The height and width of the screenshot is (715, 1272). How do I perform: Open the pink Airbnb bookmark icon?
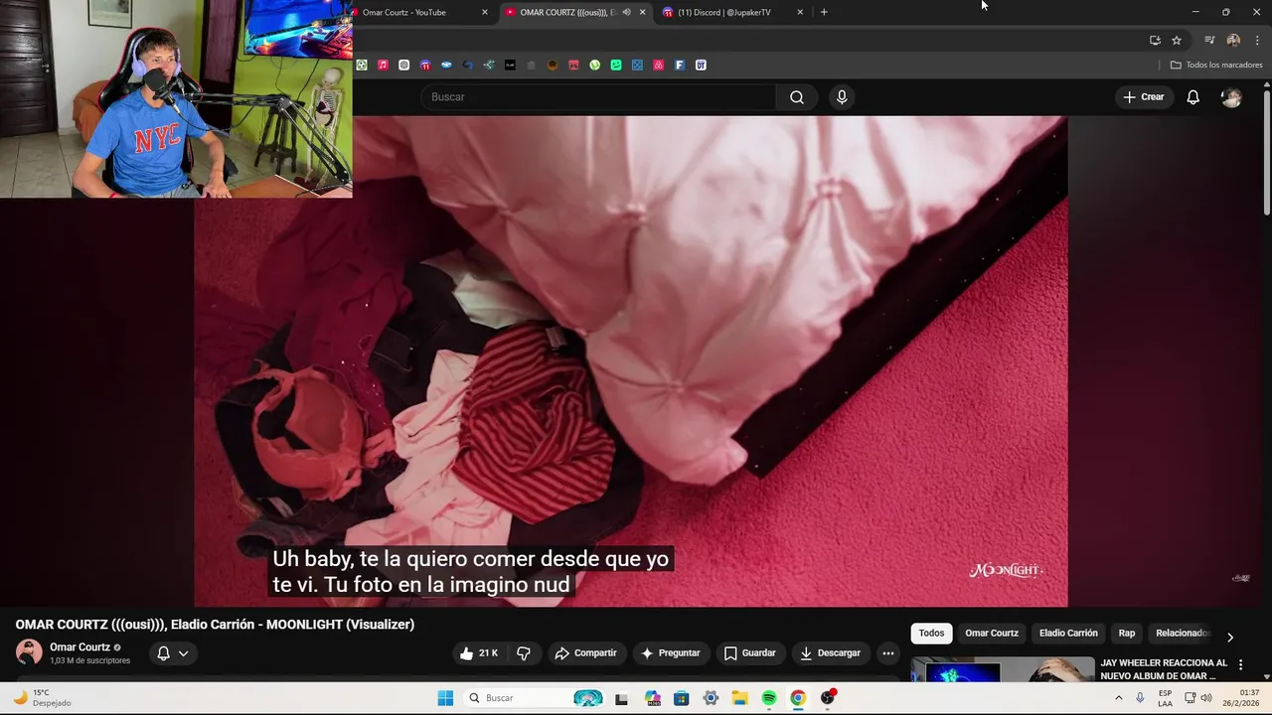coord(658,66)
